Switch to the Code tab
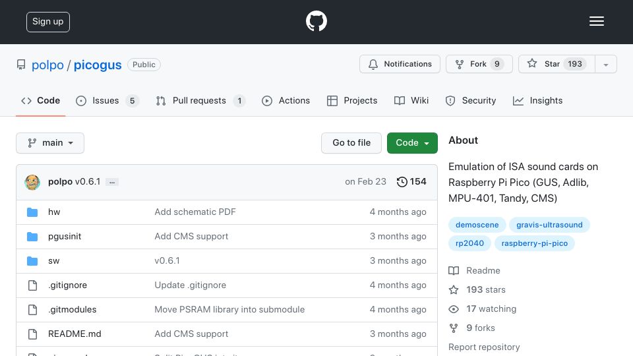Screen dimensions: 633x356 (x=40, y=100)
